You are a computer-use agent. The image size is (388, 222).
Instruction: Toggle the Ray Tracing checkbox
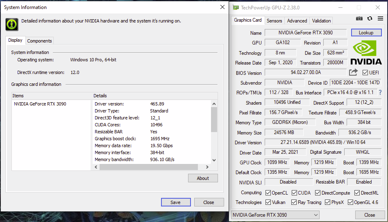294,202
